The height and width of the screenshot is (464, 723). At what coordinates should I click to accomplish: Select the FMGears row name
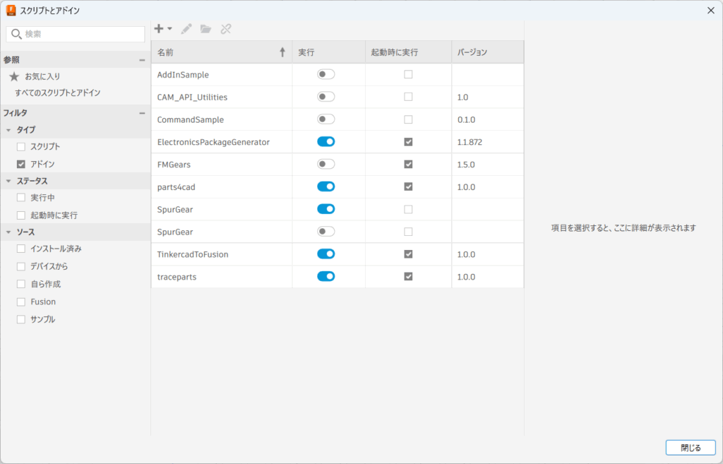tap(174, 165)
